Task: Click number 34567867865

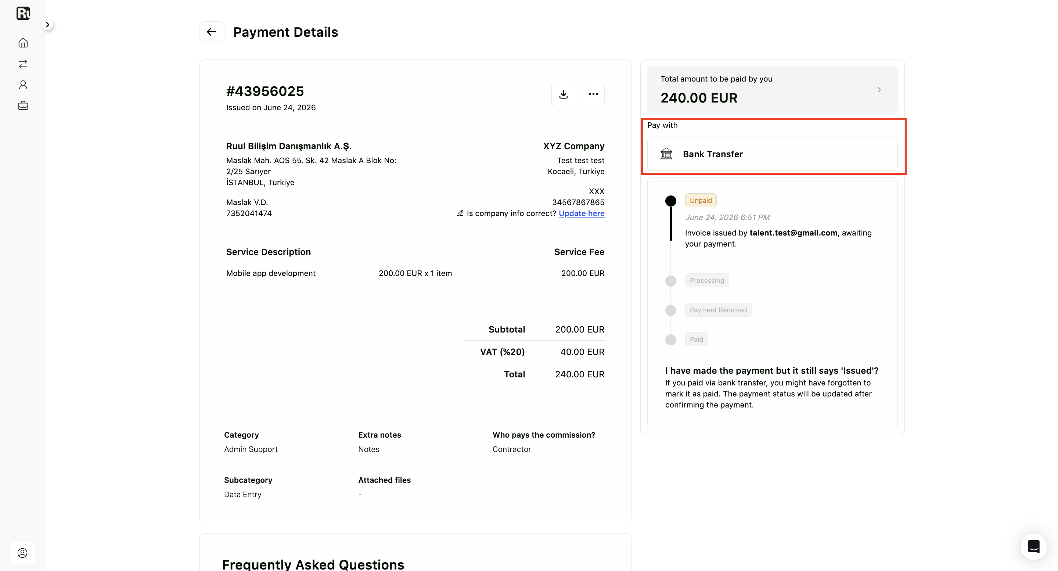Action: 578,202
